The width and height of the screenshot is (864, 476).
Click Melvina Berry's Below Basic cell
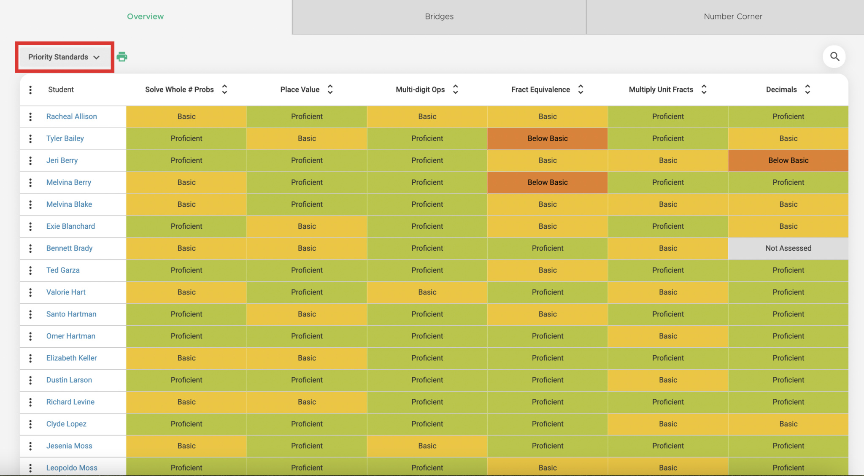[548, 182]
